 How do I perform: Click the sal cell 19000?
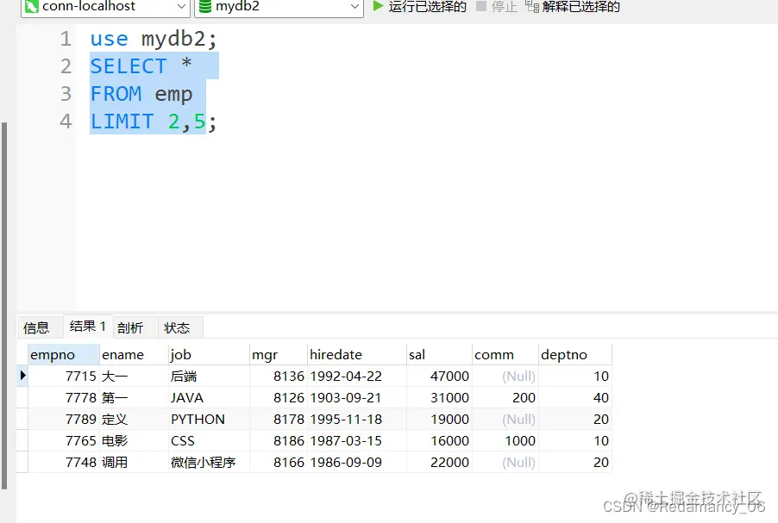tap(439, 420)
